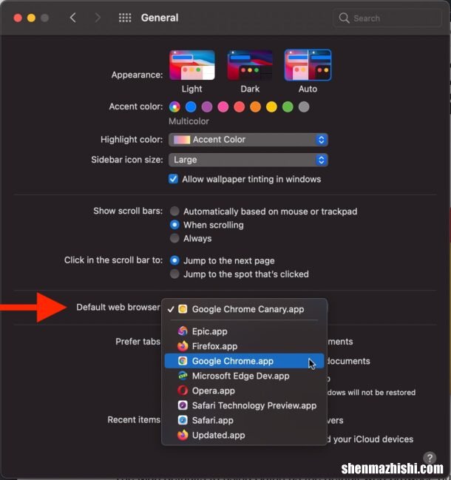Keep Google Chrome Canary.app checked entry
This screenshot has height=480, width=451.
[x=244, y=309]
